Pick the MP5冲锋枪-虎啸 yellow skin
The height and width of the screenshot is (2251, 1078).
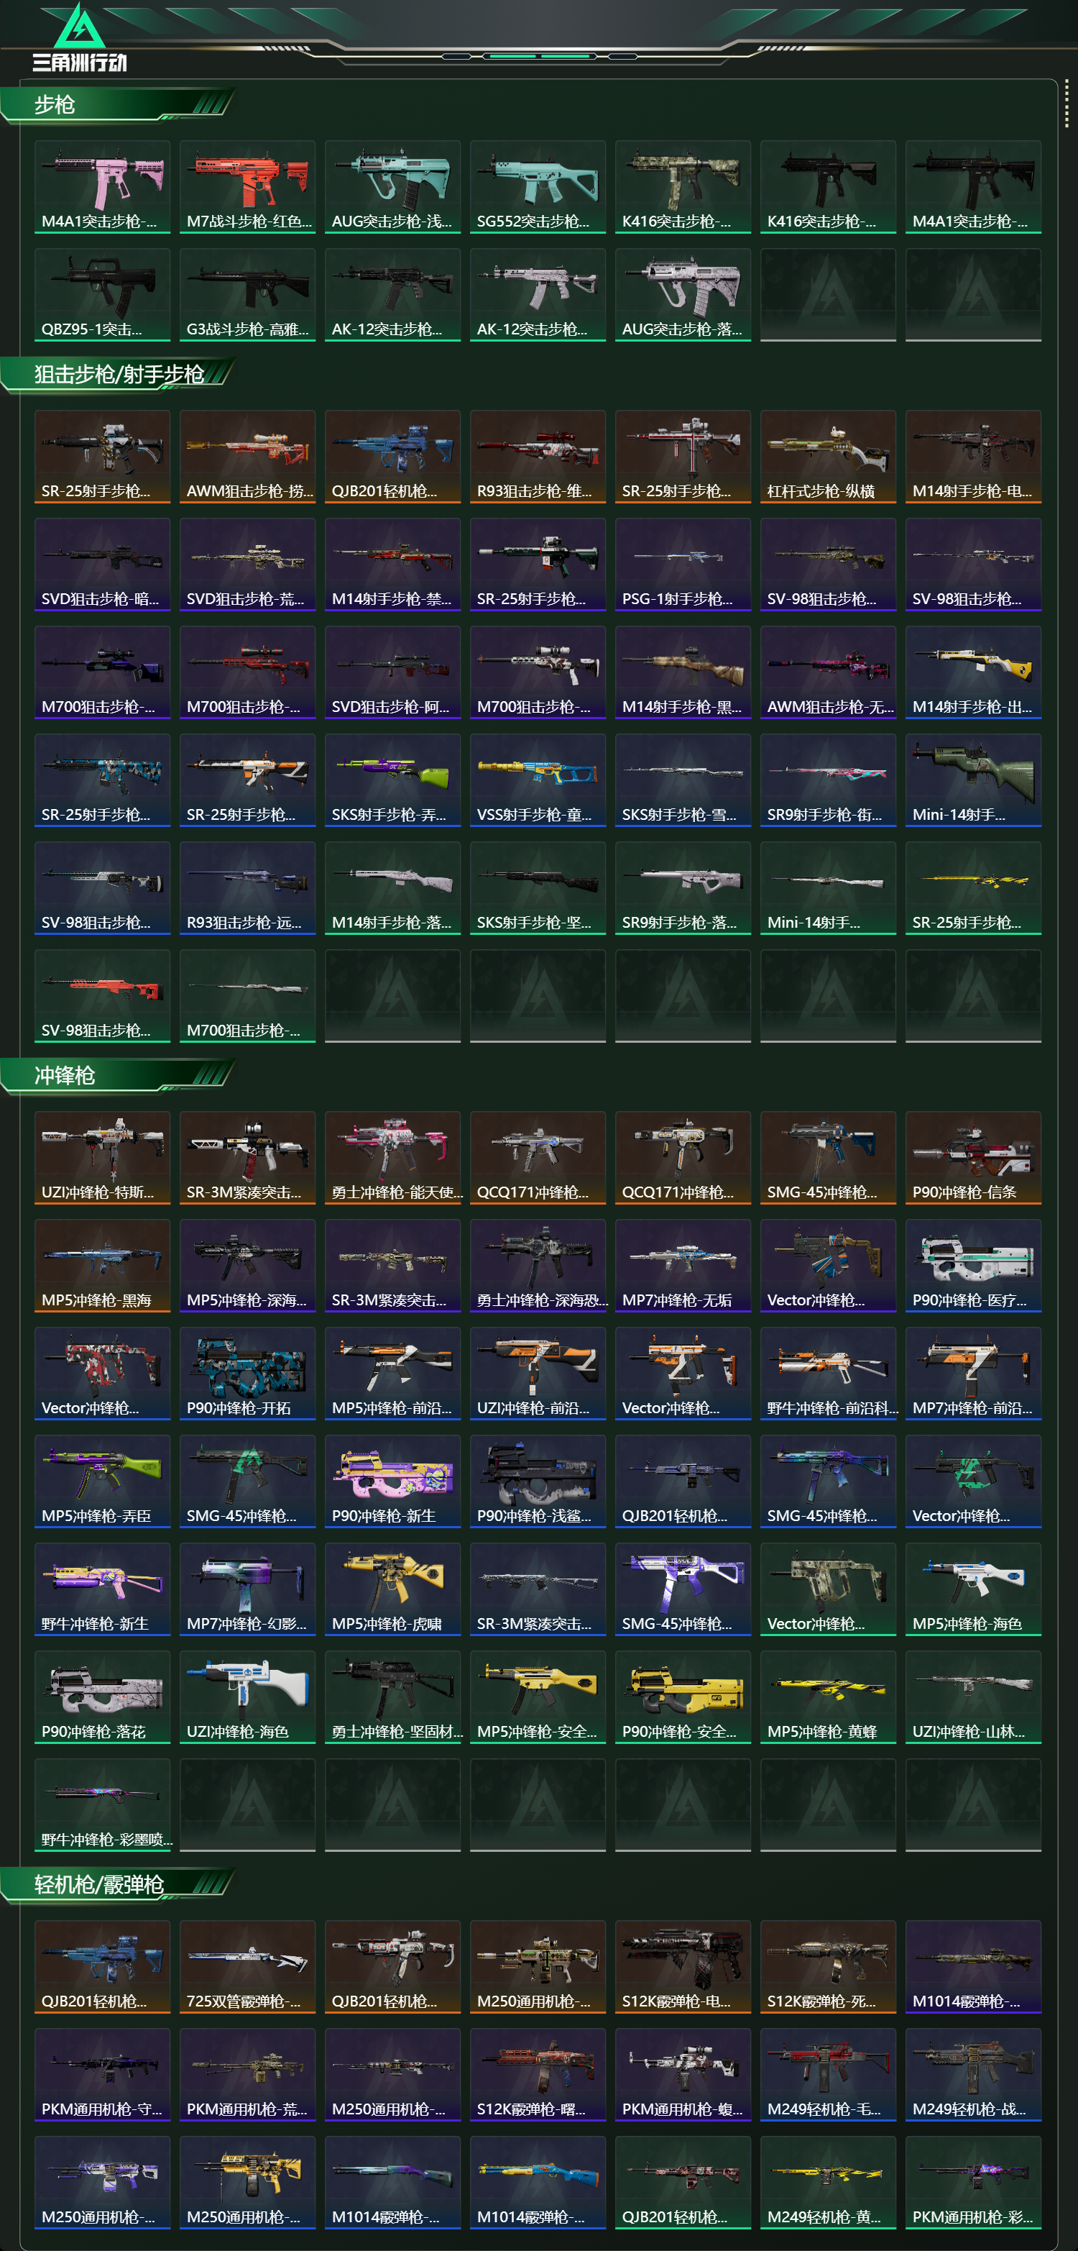[393, 1589]
